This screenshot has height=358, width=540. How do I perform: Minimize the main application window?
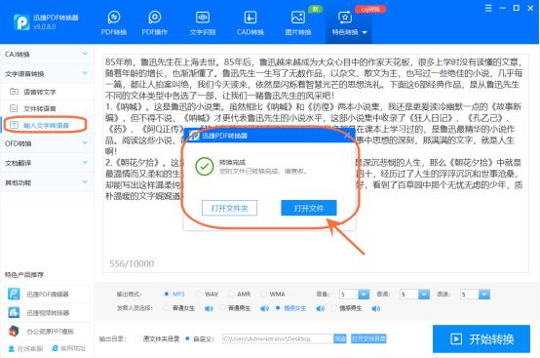pyautogui.click(x=502, y=8)
